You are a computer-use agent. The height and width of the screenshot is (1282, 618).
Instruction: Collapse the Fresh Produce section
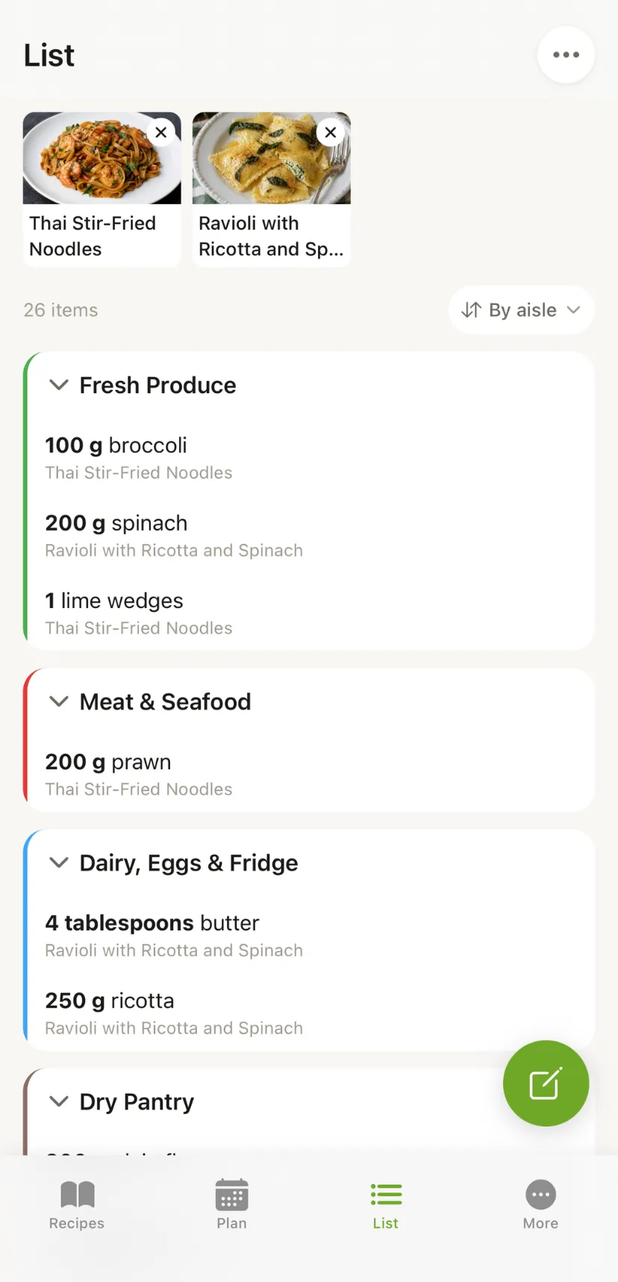[59, 385]
